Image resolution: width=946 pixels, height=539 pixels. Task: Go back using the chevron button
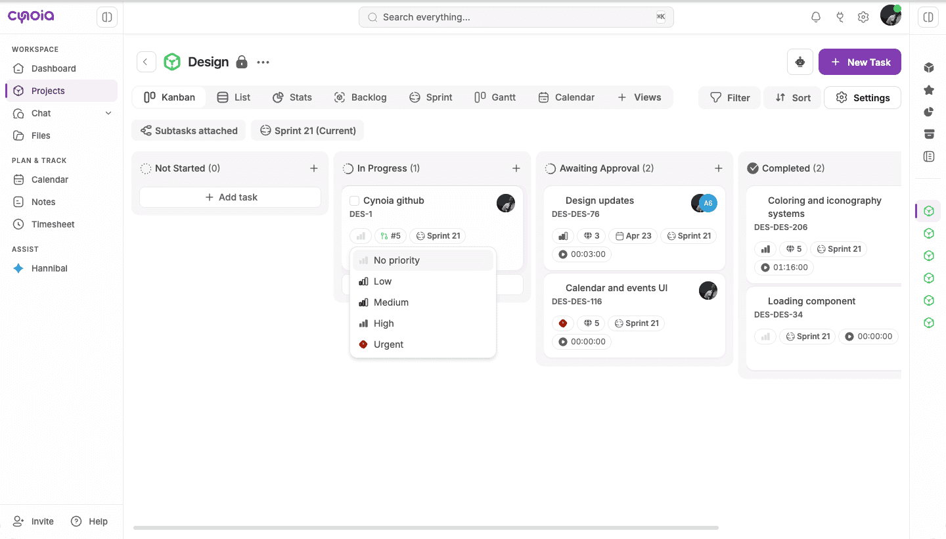coord(146,62)
